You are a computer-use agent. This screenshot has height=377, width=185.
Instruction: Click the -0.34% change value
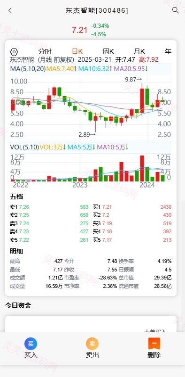point(100,26)
